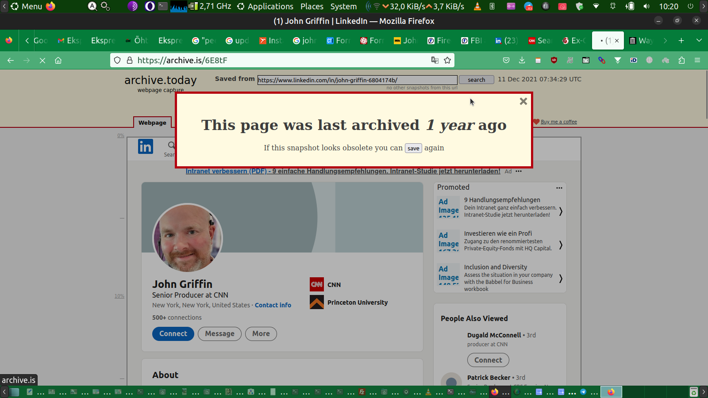Open the system Menu in the top panel
Image resolution: width=708 pixels, height=398 pixels.
pos(27,6)
